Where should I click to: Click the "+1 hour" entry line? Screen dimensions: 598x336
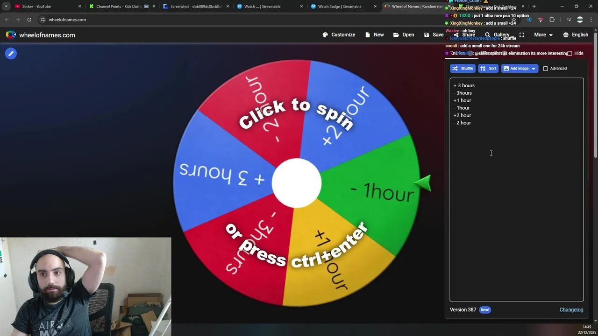(x=462, y=100)
